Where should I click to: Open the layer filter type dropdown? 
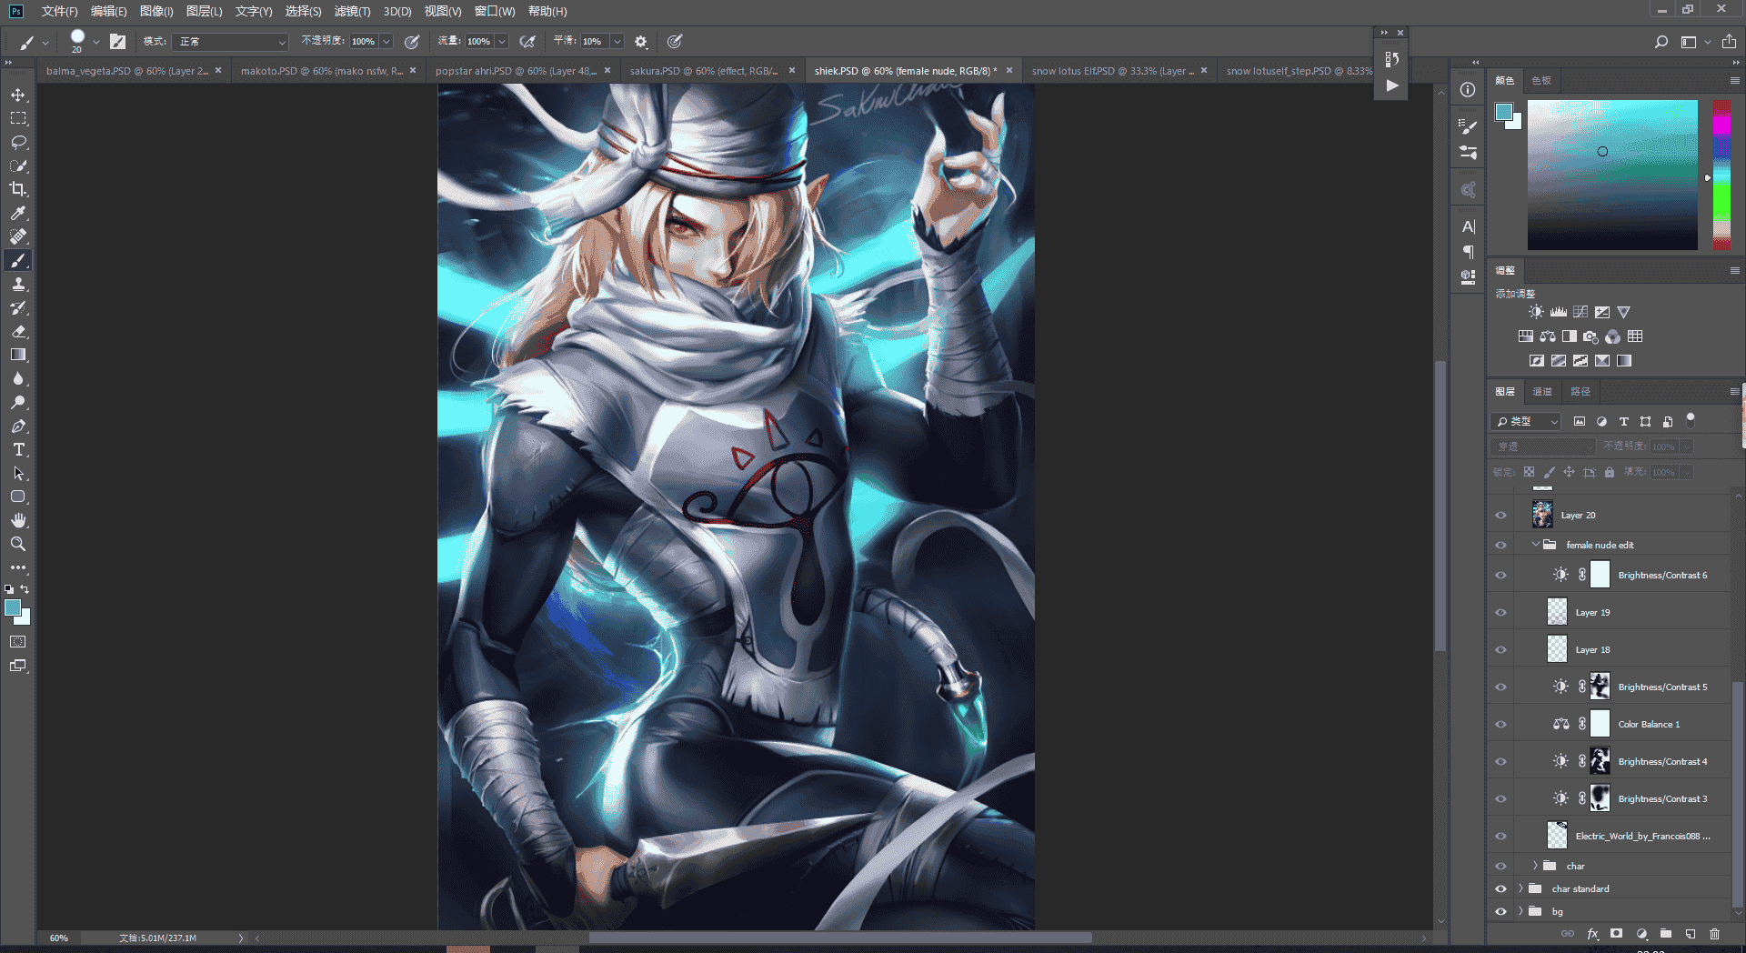[1527, 422]
